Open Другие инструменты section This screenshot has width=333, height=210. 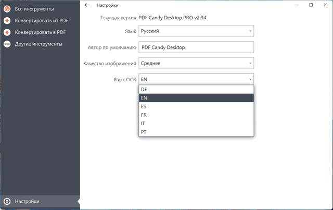(39, 44)
